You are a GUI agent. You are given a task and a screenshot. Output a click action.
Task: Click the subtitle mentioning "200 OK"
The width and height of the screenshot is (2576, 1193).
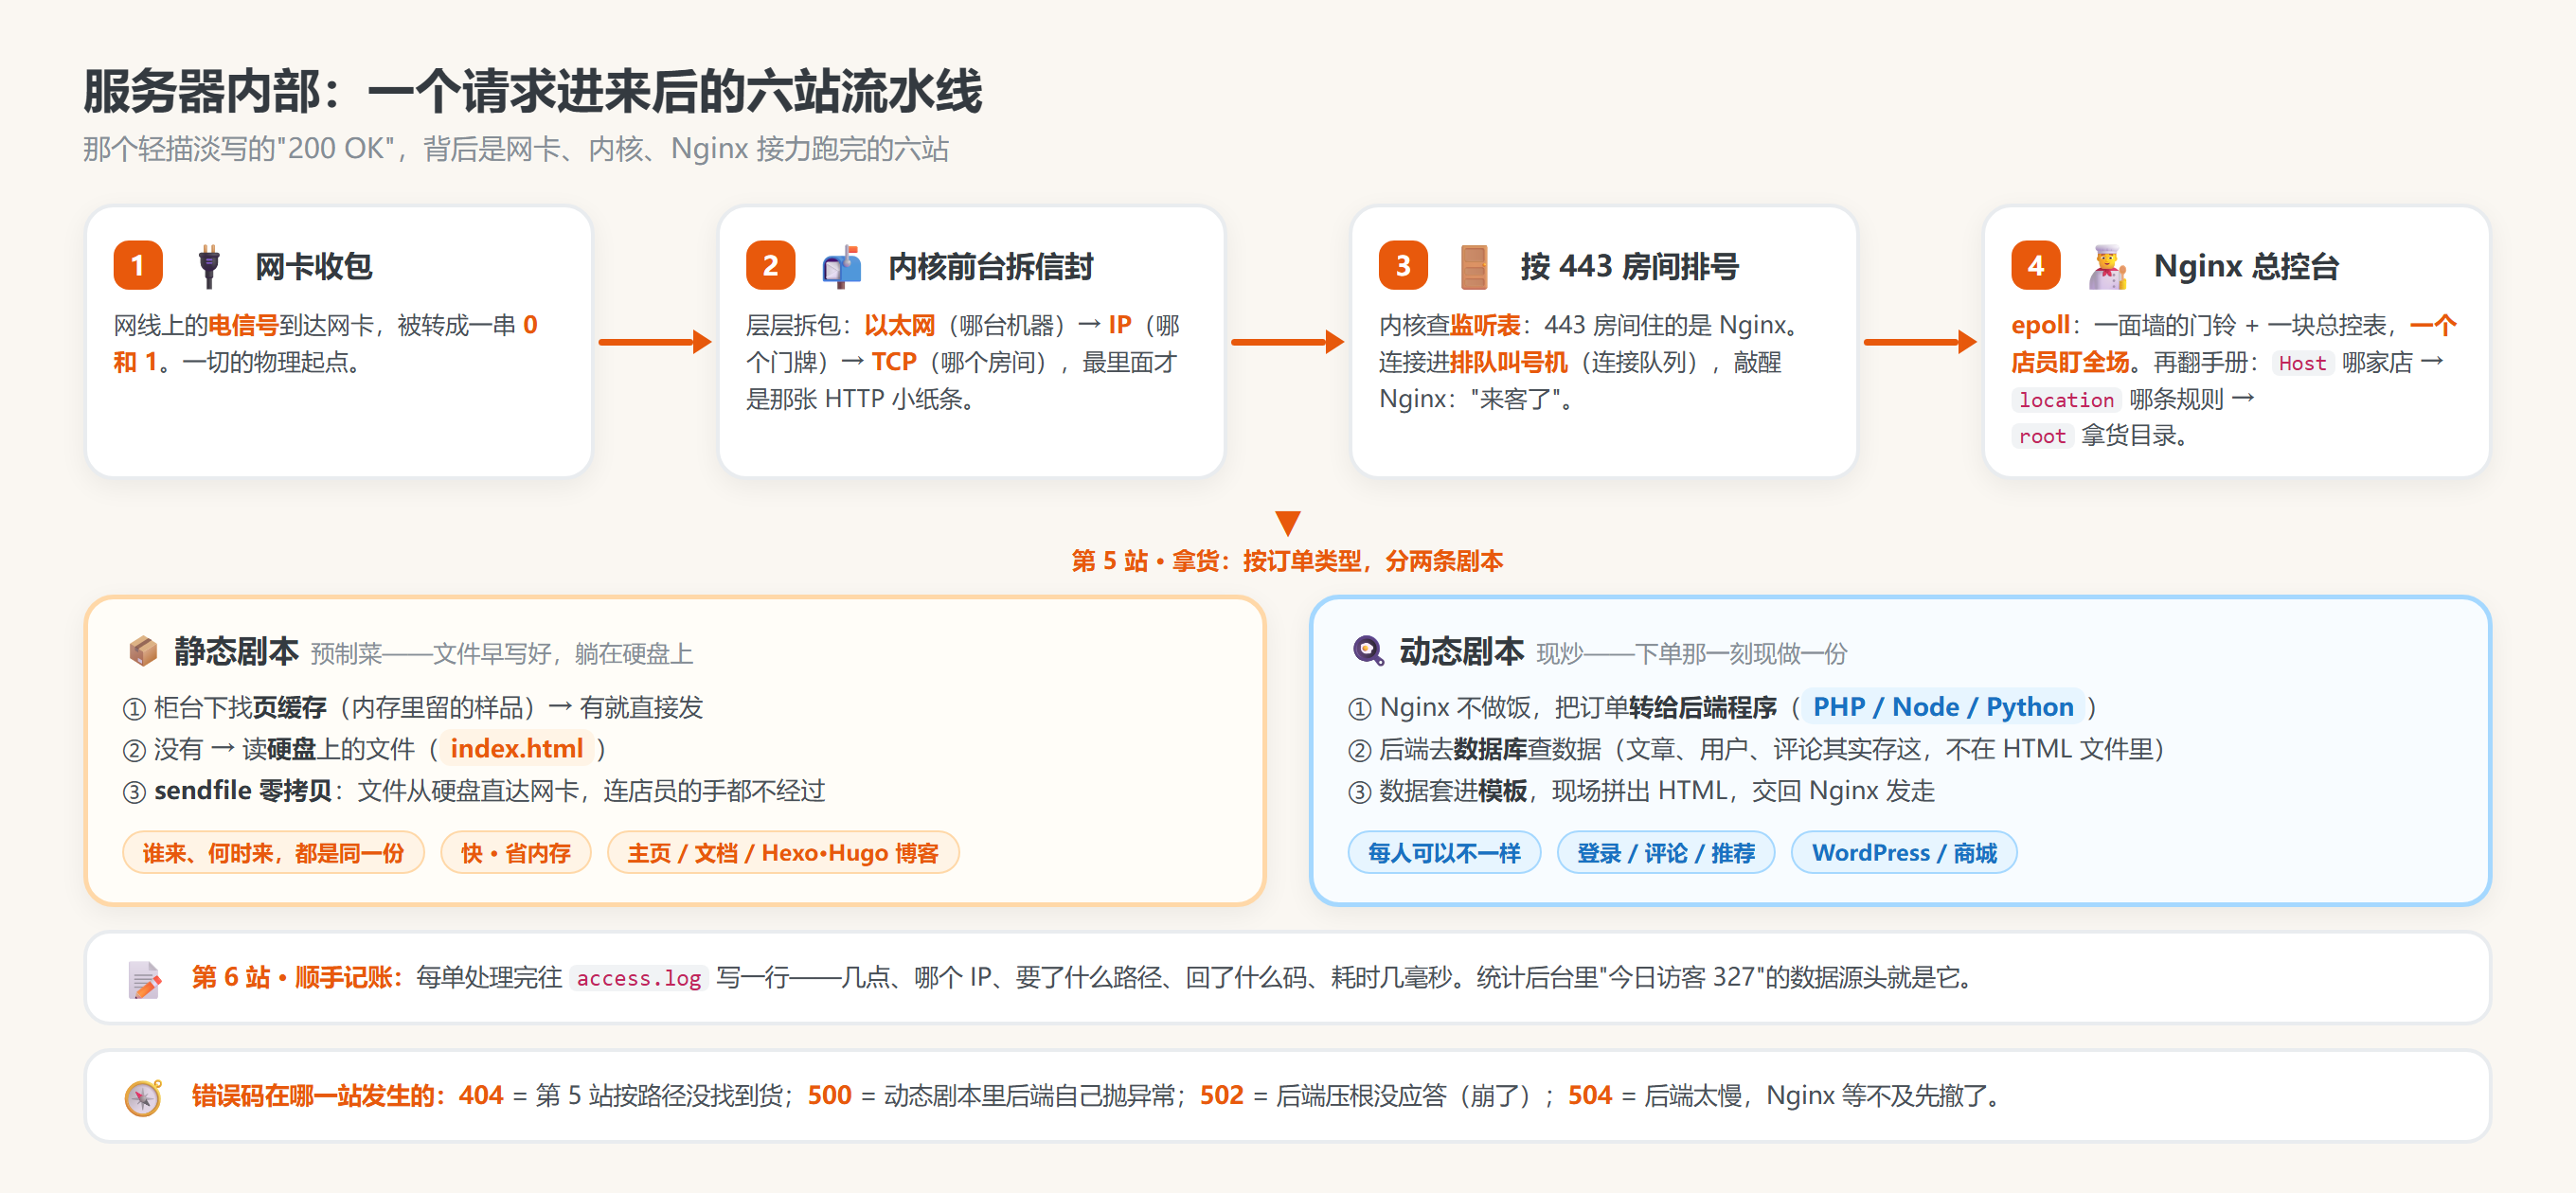pyautogui.click(x=515, y=149)
